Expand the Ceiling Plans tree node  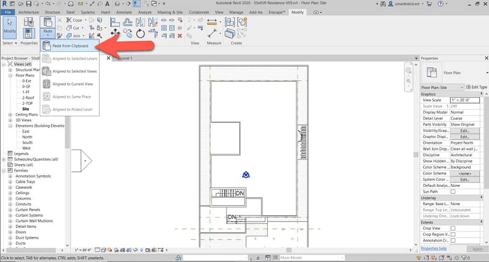point(10,114)
